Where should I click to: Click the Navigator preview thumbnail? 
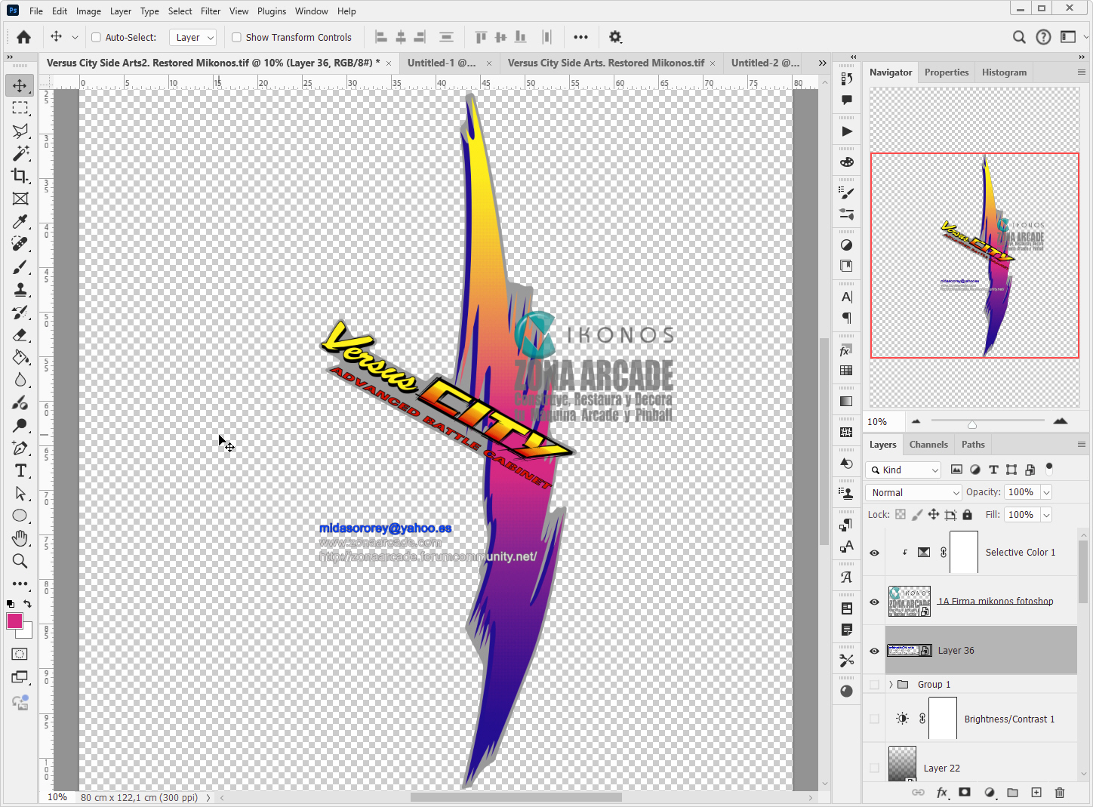(974, 255)
